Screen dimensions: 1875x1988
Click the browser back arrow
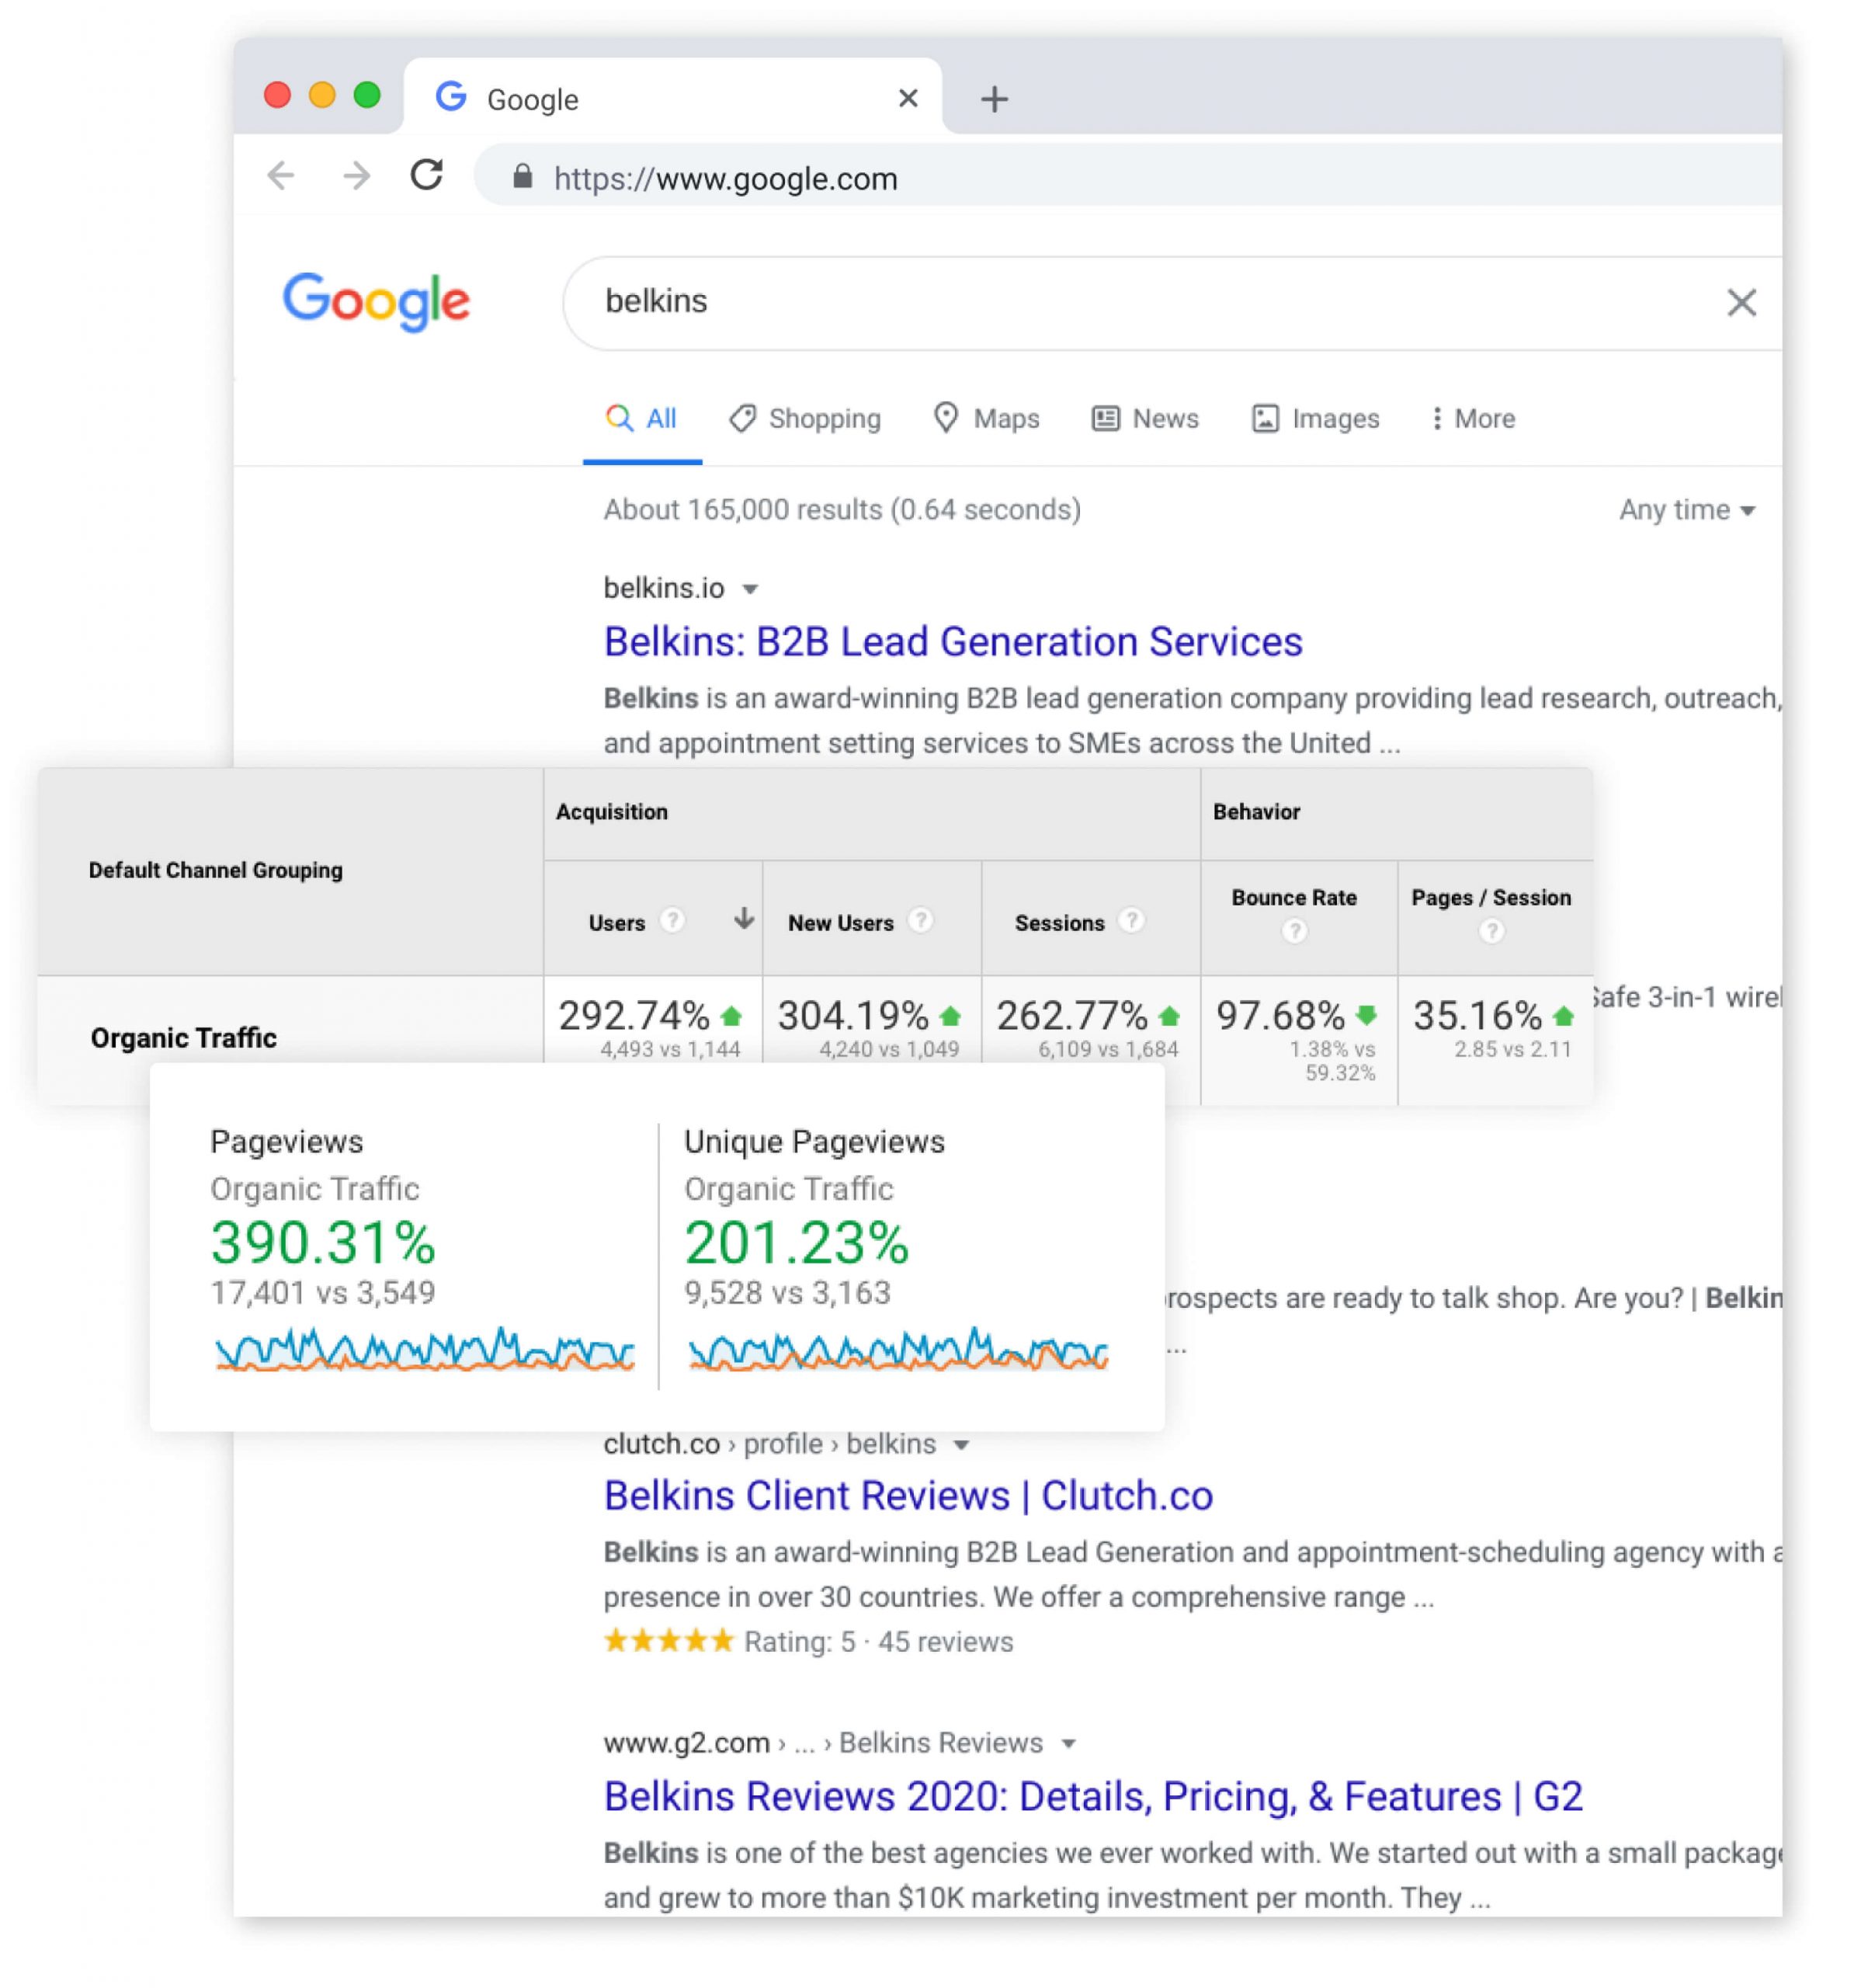281,176
